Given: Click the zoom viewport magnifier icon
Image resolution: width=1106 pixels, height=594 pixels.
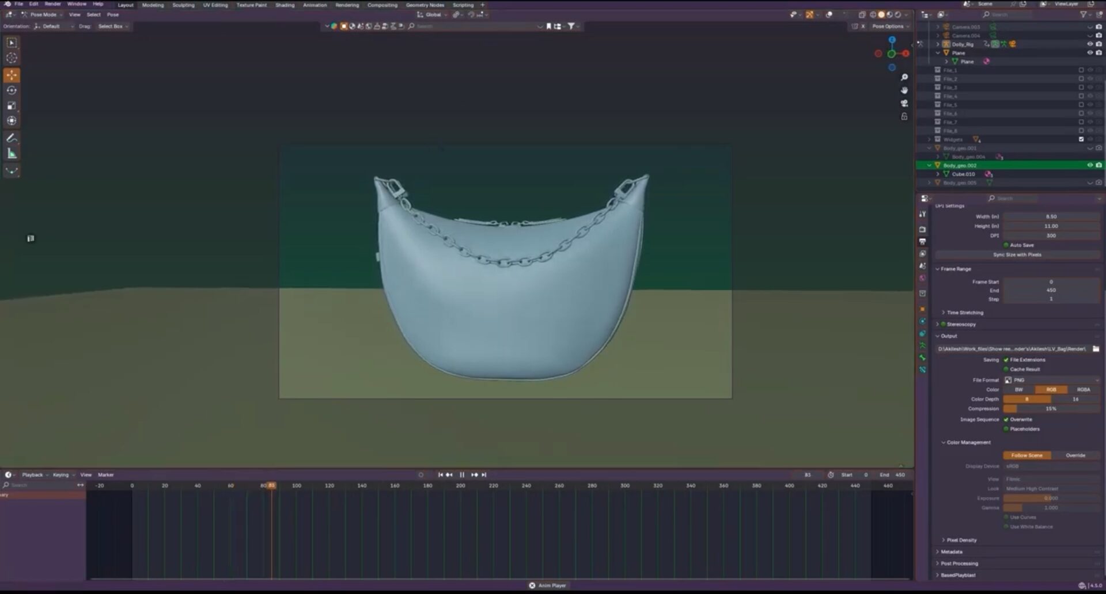Looking at the screenshot, I should click(x=904, y=77).
